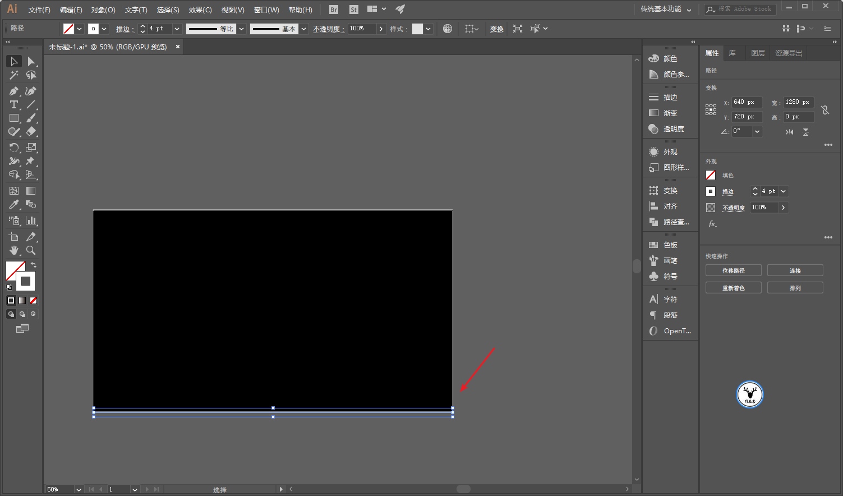Activate the Rotate tool
Viewport: 843px width, 496px height.
[14, 148]
